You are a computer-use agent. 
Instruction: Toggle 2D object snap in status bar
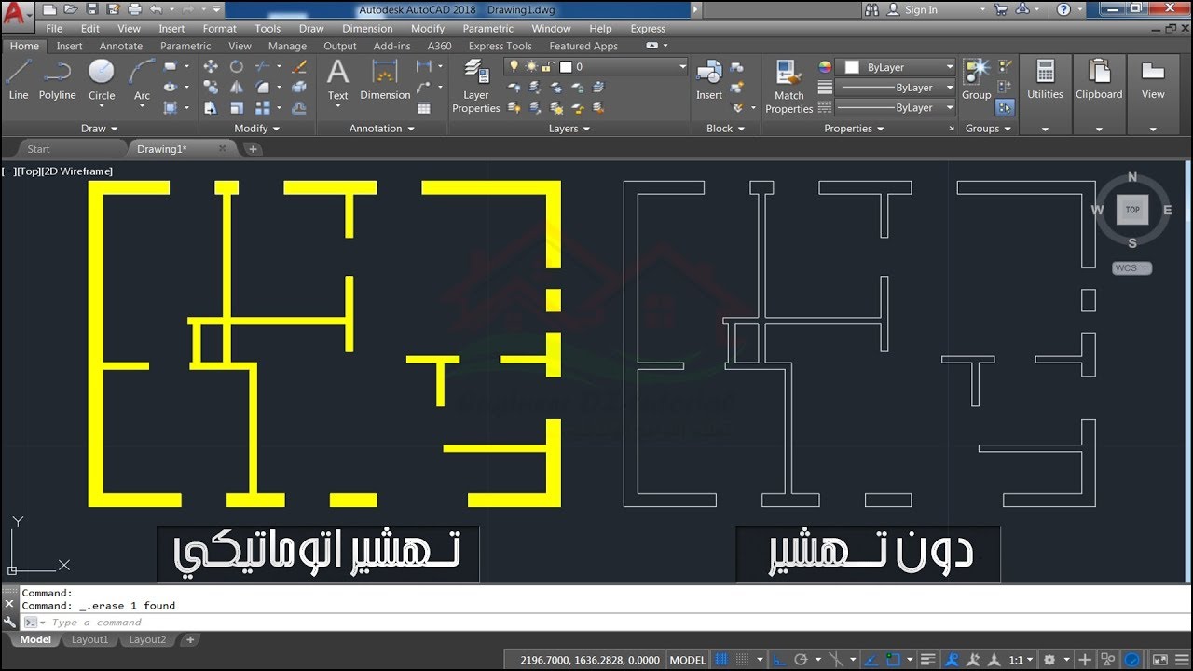[892, 660]
